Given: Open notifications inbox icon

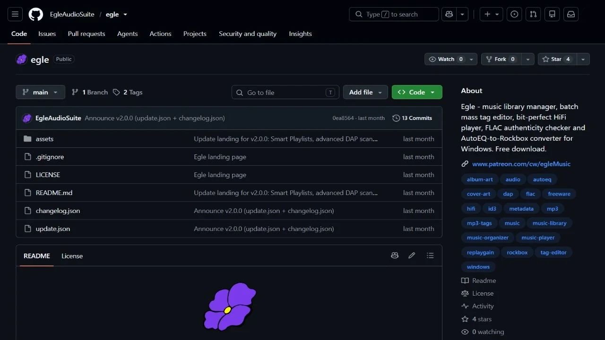Looking at the screenshot, I should (571, 14).
